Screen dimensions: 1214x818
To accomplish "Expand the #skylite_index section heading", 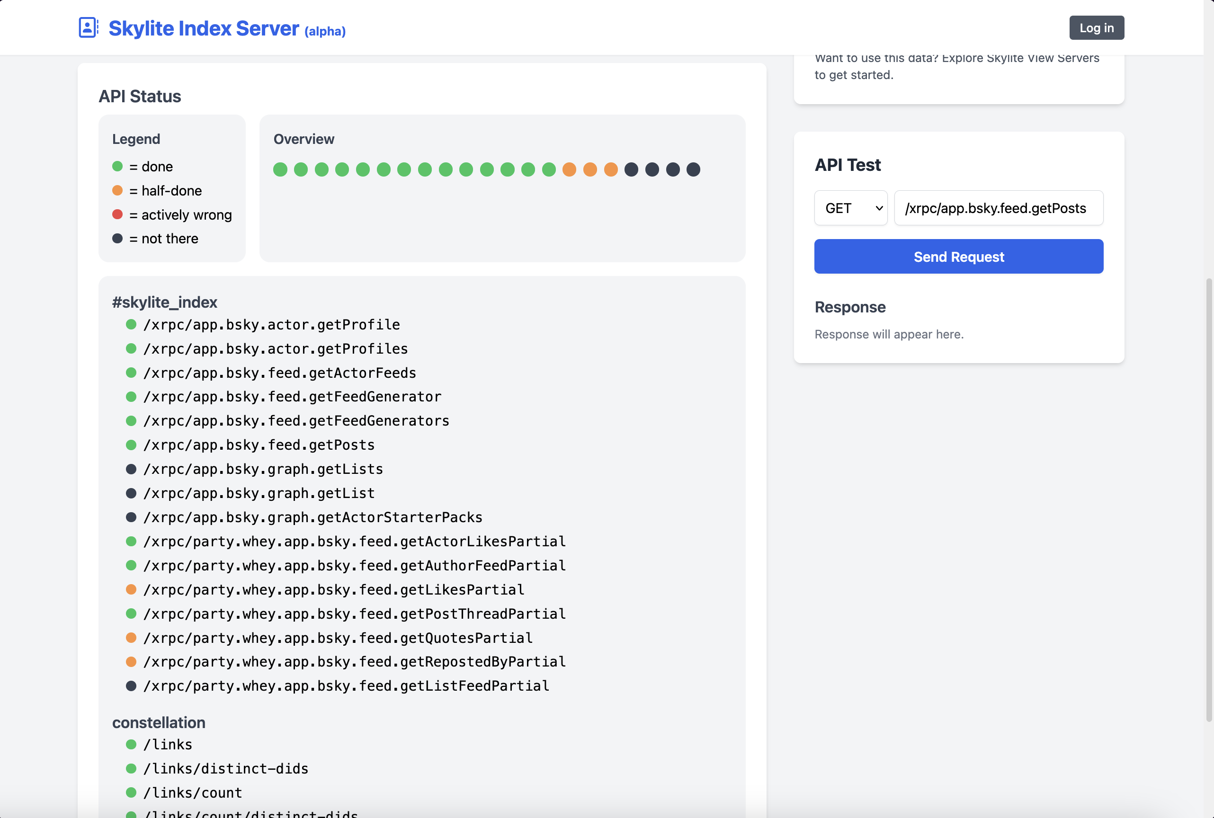I will [x=165, y=302].
